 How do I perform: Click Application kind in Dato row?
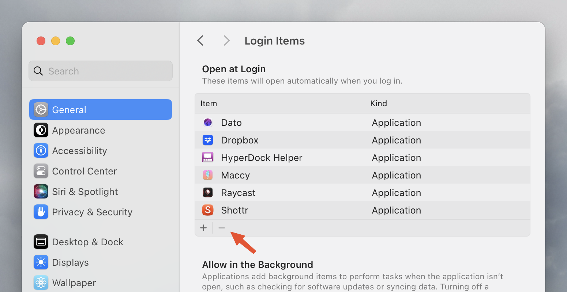coord(397,123)
